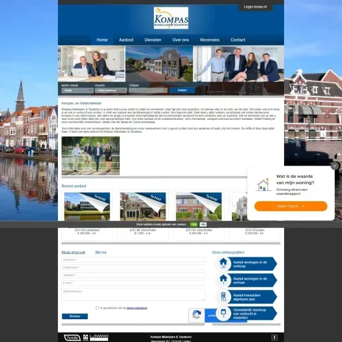Submit the form with Verstuur
Viewport: 342px width, 342px height.
[x=75, y=316]
